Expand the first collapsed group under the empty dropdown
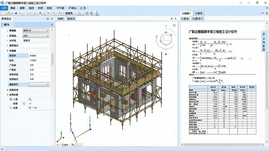The height and width of the screenshot is (151, 269). click(x=8, y=90)
